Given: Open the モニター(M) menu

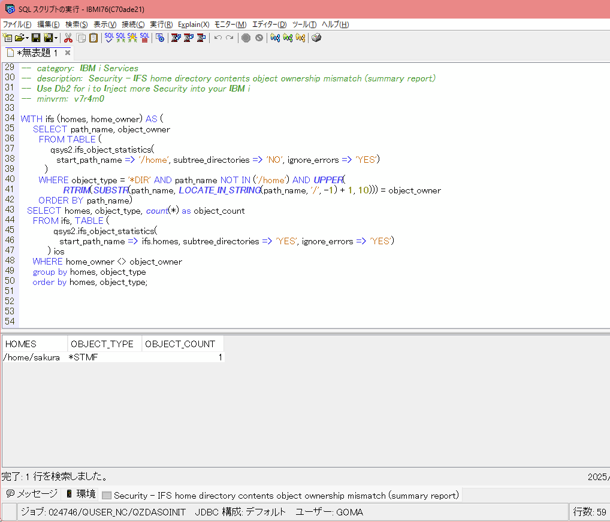Looking at the screenshot, I should click(230, 25).
